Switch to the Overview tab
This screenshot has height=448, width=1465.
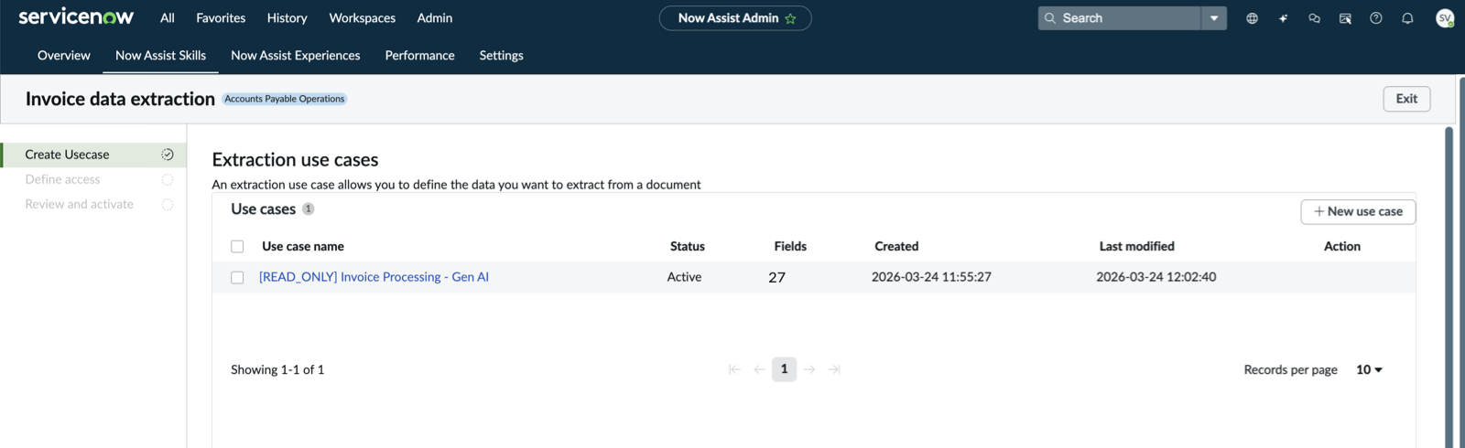pyautogui.click(x=64, y=56)
